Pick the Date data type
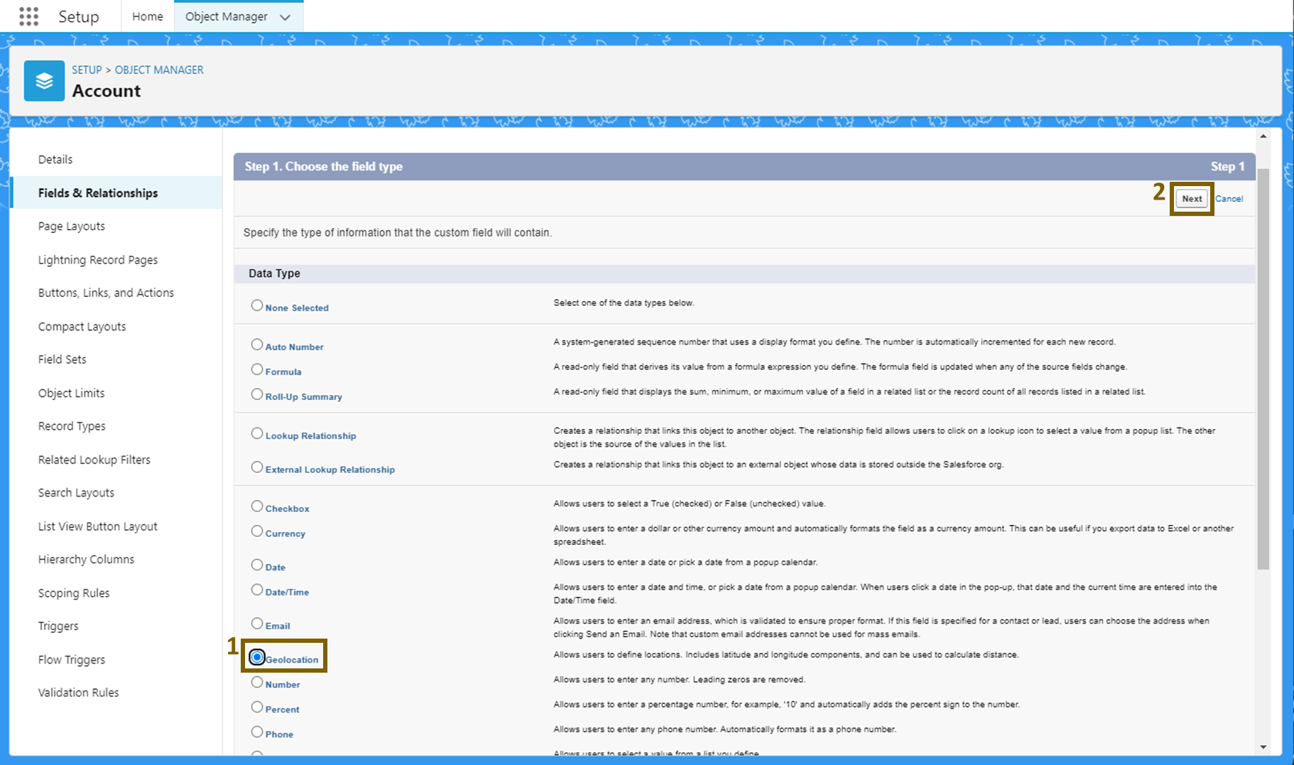This screenshot has width=1294, height=765. click(x=257, y=565)
